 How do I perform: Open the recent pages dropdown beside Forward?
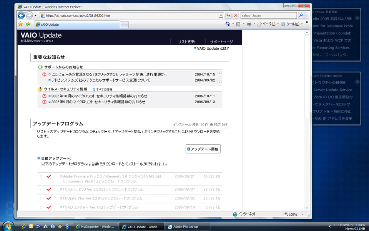pyautogui.click(x=35, y=15)
